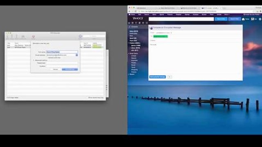This screenshot has width=262, height=147.
Task: Click the Search Mail button
Action: click(221, 19)
